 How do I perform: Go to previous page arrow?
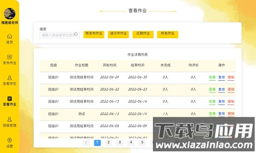pos(86,143)
